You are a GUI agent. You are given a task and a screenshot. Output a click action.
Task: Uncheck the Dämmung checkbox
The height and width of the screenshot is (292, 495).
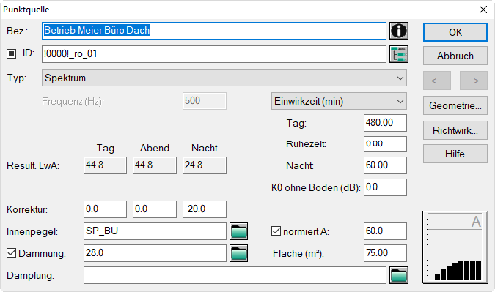(11, 253)
